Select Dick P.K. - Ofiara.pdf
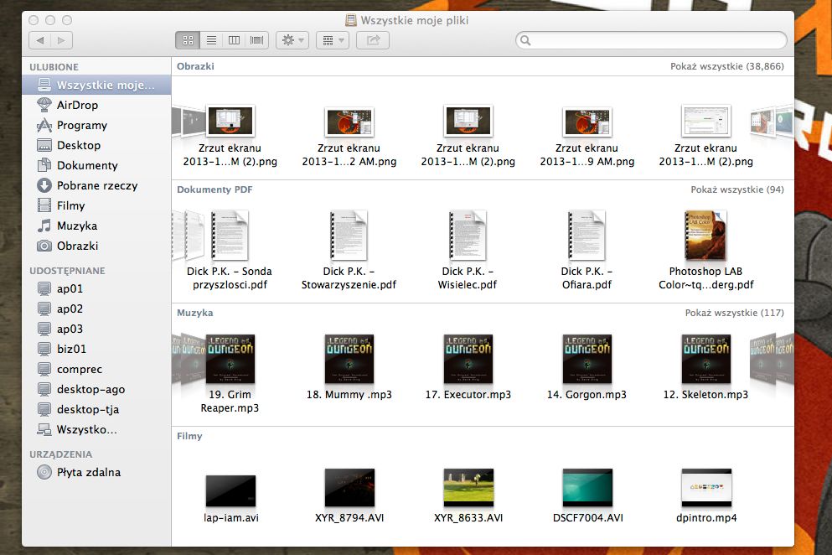 587,251
